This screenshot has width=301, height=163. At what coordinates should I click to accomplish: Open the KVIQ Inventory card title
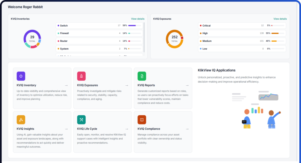26,85
